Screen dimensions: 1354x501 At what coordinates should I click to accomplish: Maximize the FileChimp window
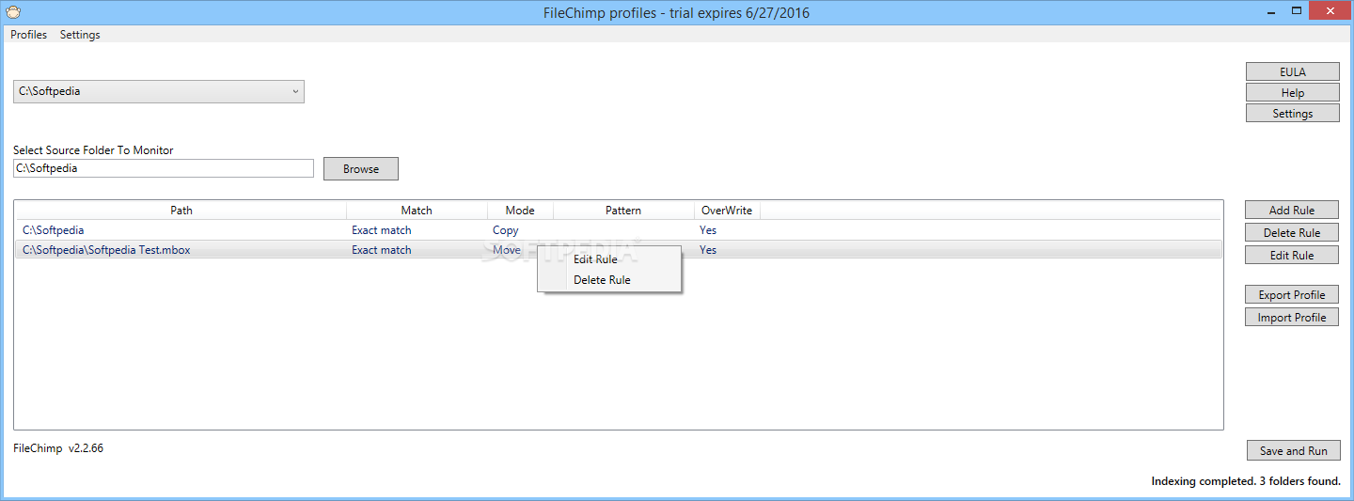tap(1297, 11)
